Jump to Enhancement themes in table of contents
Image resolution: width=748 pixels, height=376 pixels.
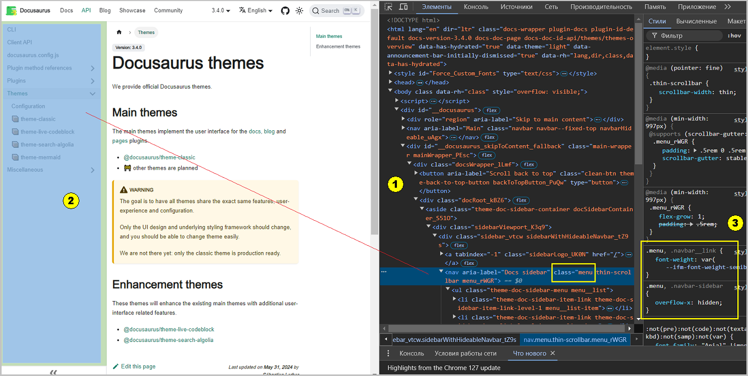pos(338,46)
